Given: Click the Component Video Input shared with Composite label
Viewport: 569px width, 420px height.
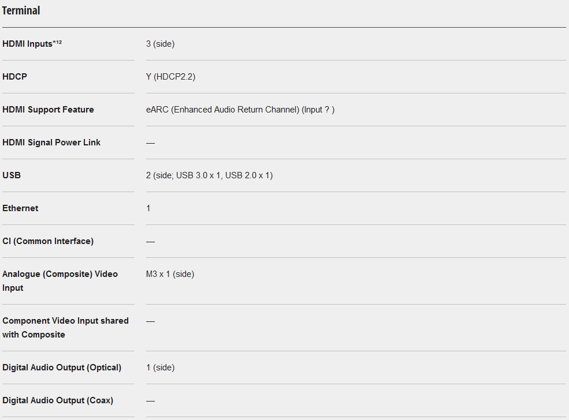Looking at the screenshot, I should click(x=65, y=327).
